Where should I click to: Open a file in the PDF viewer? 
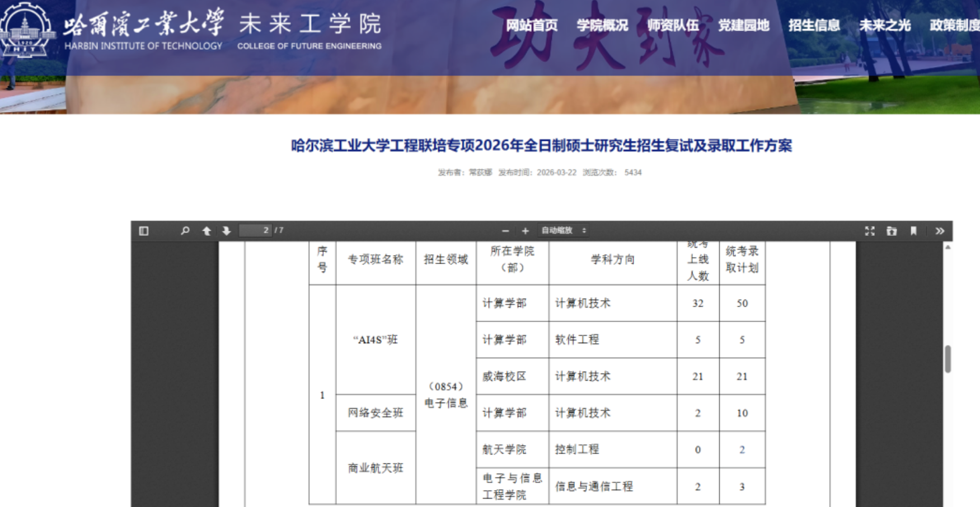(x=892, y=231)
